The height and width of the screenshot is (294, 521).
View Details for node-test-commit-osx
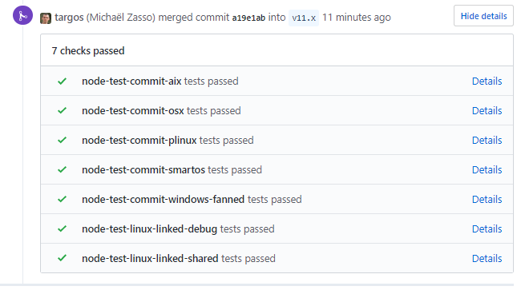[x=487, y=110]
